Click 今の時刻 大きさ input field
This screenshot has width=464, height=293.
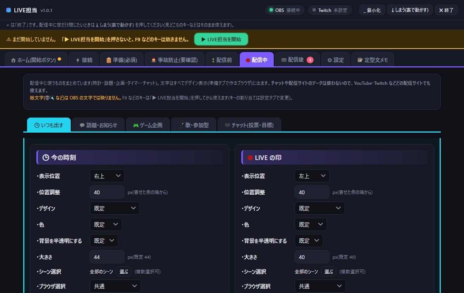[x=107, y=257]
